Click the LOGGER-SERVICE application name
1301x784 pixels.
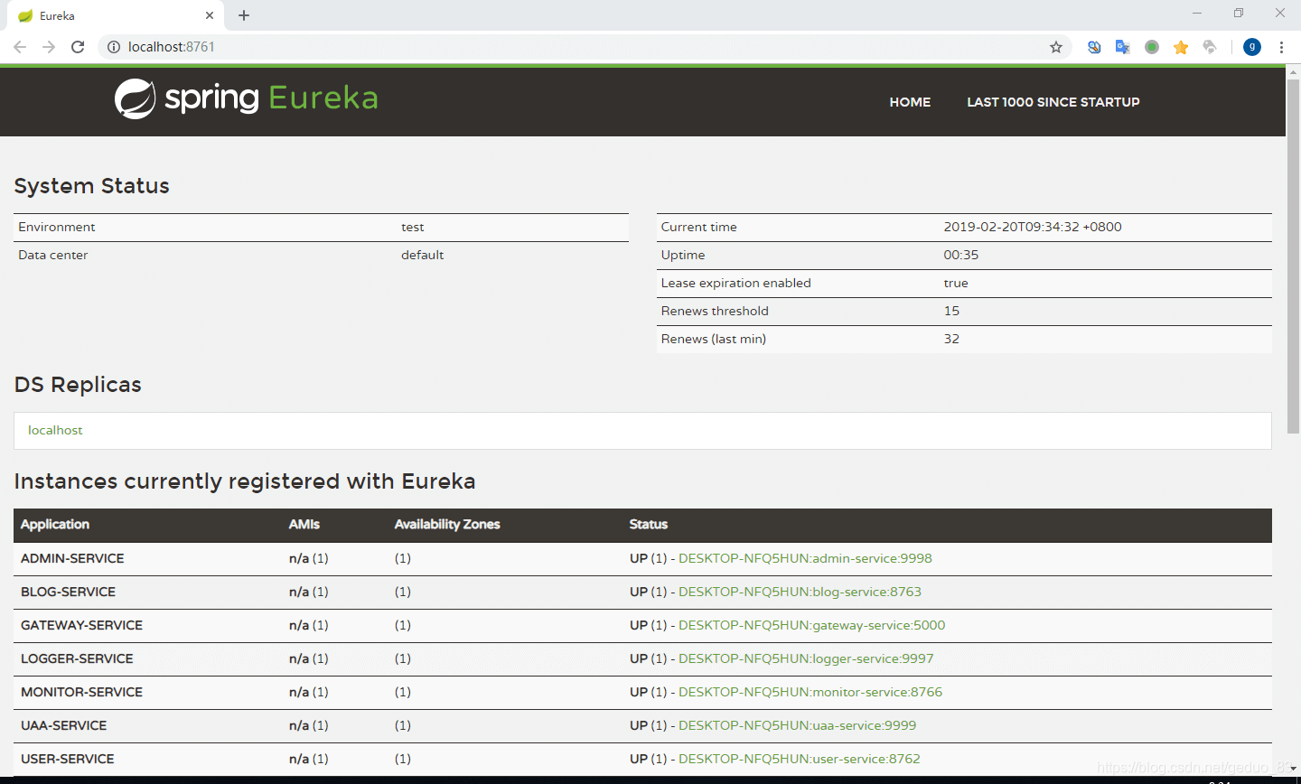click(77, 658)
